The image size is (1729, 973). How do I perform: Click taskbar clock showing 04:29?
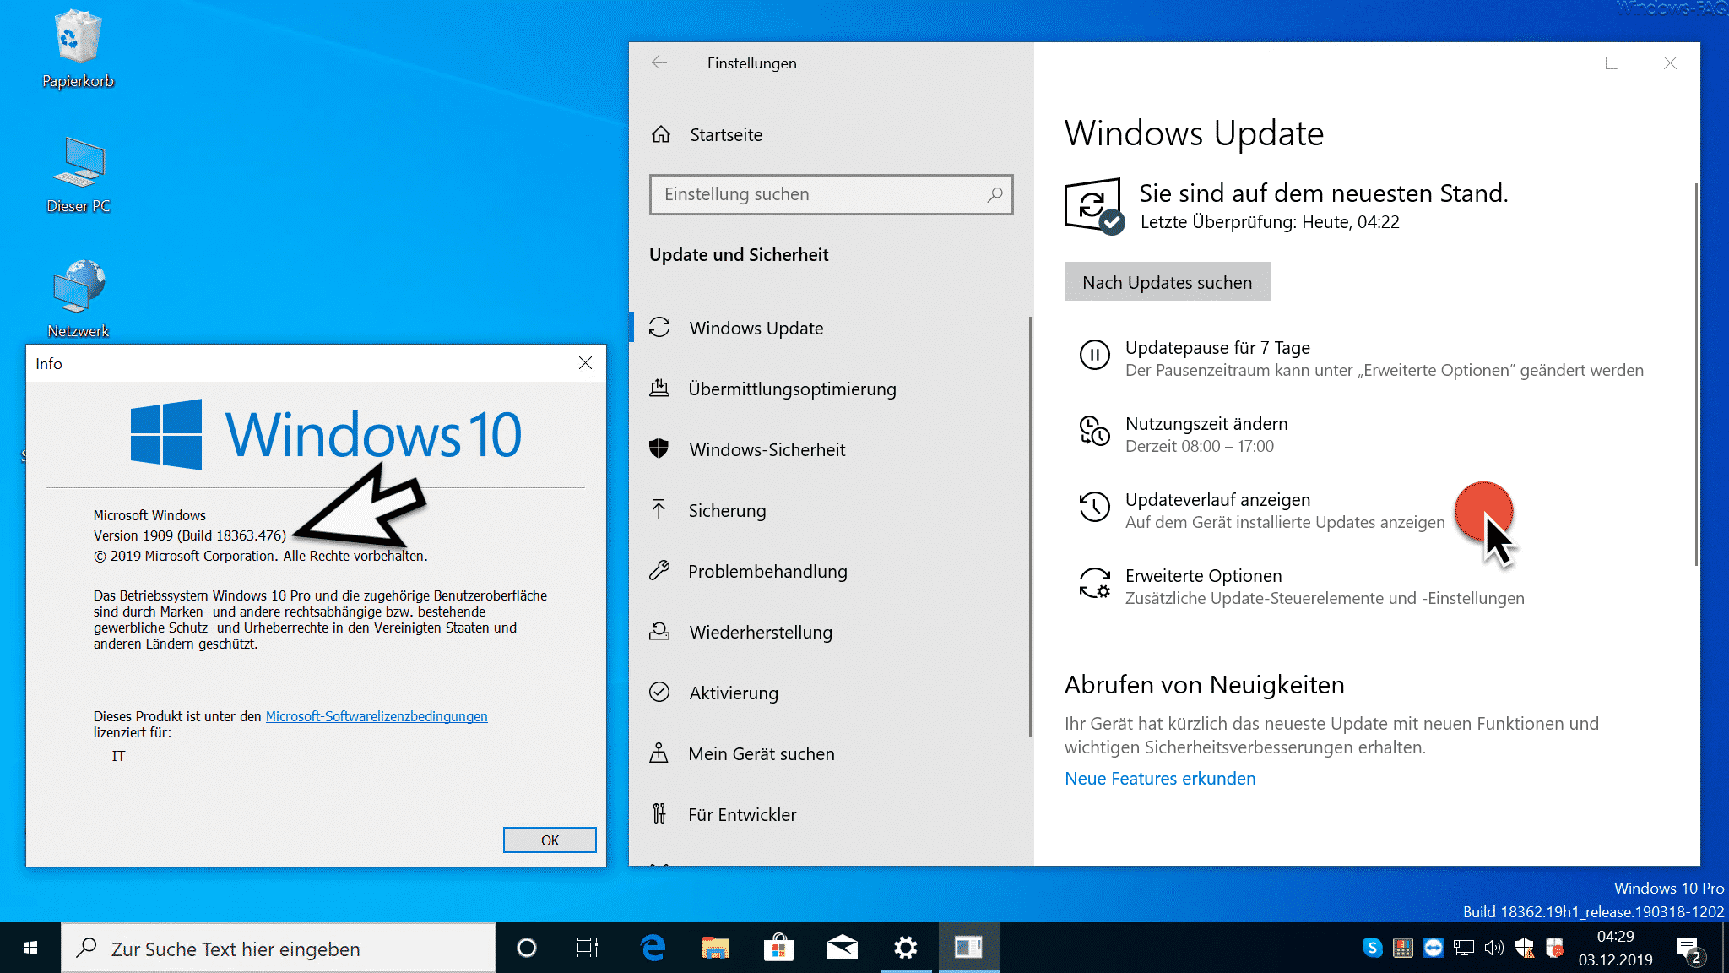click(1615, 948)
